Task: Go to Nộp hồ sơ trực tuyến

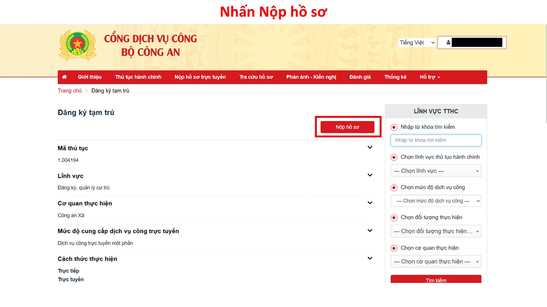Action: [x=200, y=77]
